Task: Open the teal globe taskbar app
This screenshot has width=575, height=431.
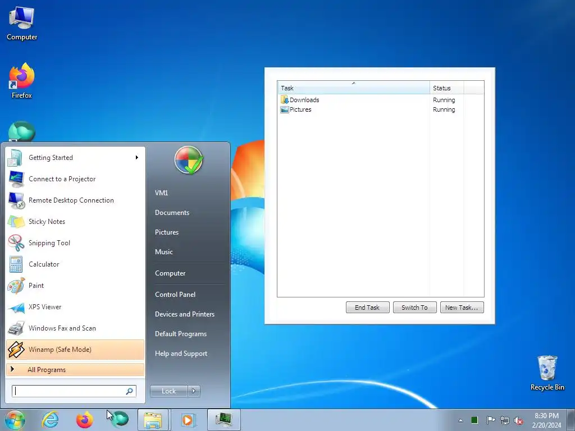Action: point(120,420)
